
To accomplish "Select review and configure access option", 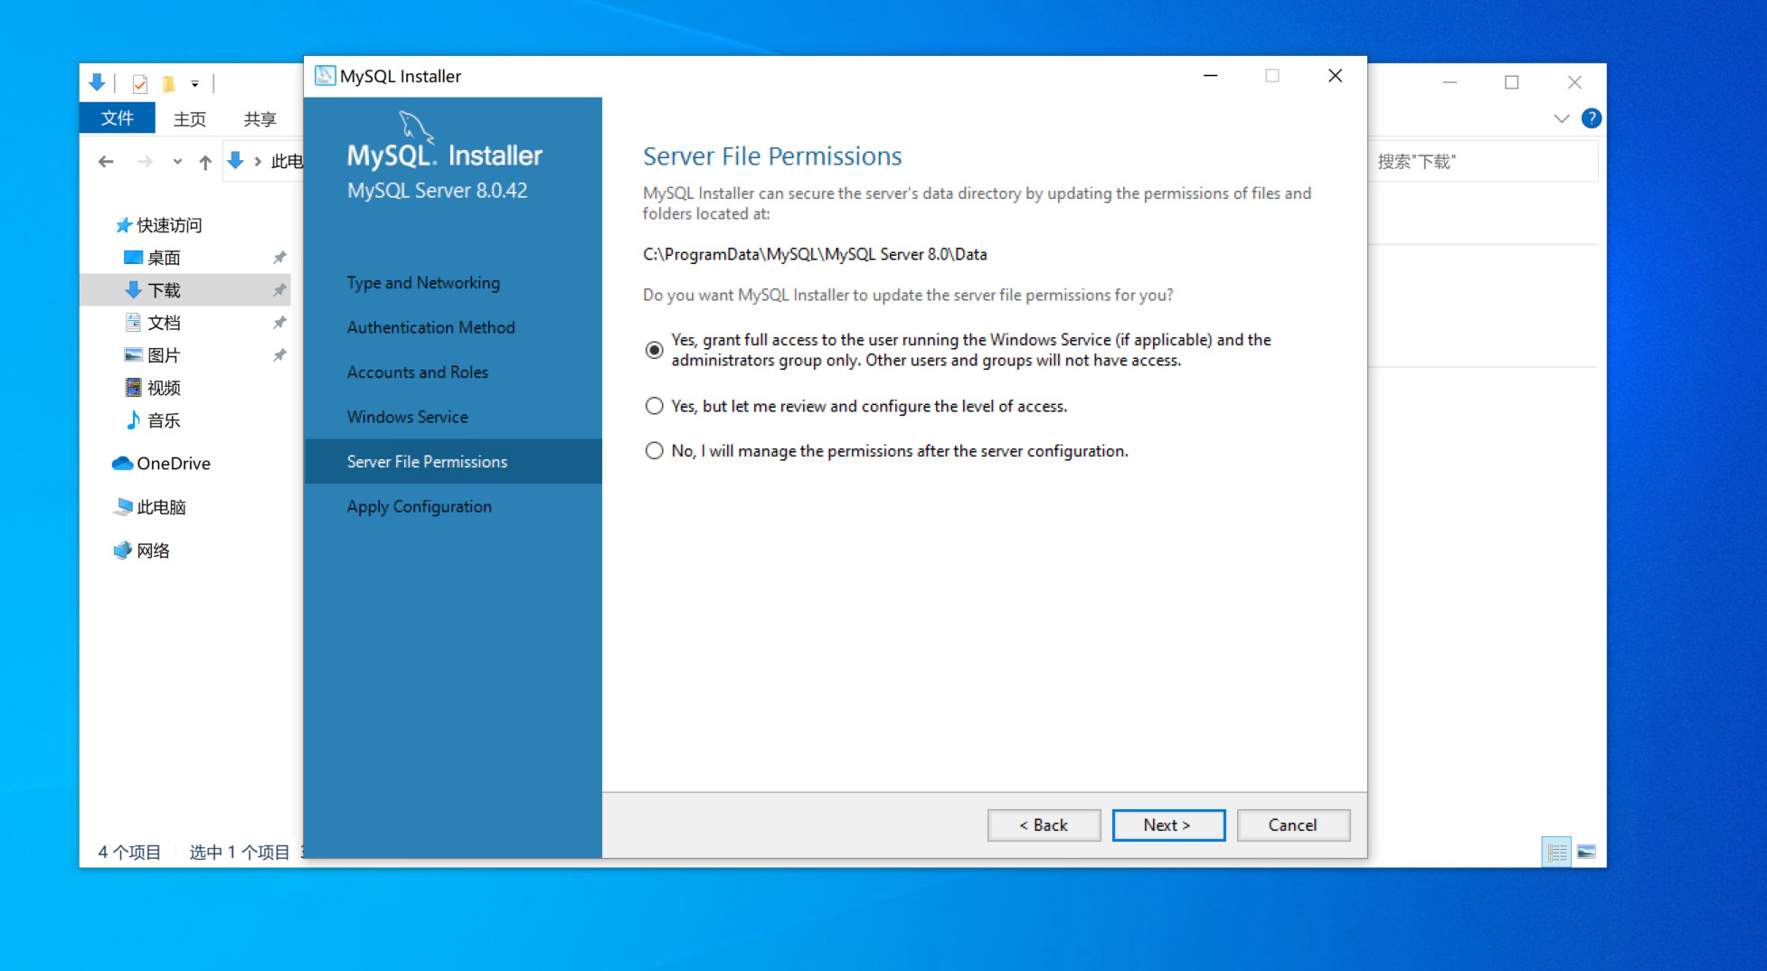I will point(654,407).
